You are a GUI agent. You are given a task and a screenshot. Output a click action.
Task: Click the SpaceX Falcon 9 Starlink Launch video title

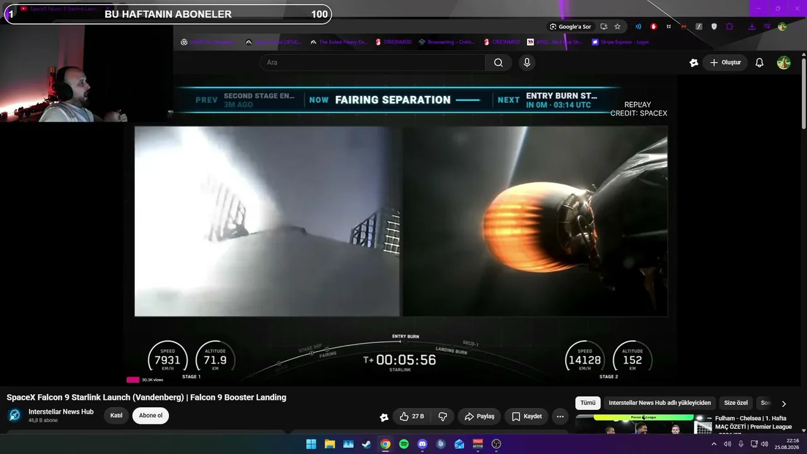pos(146,397)
